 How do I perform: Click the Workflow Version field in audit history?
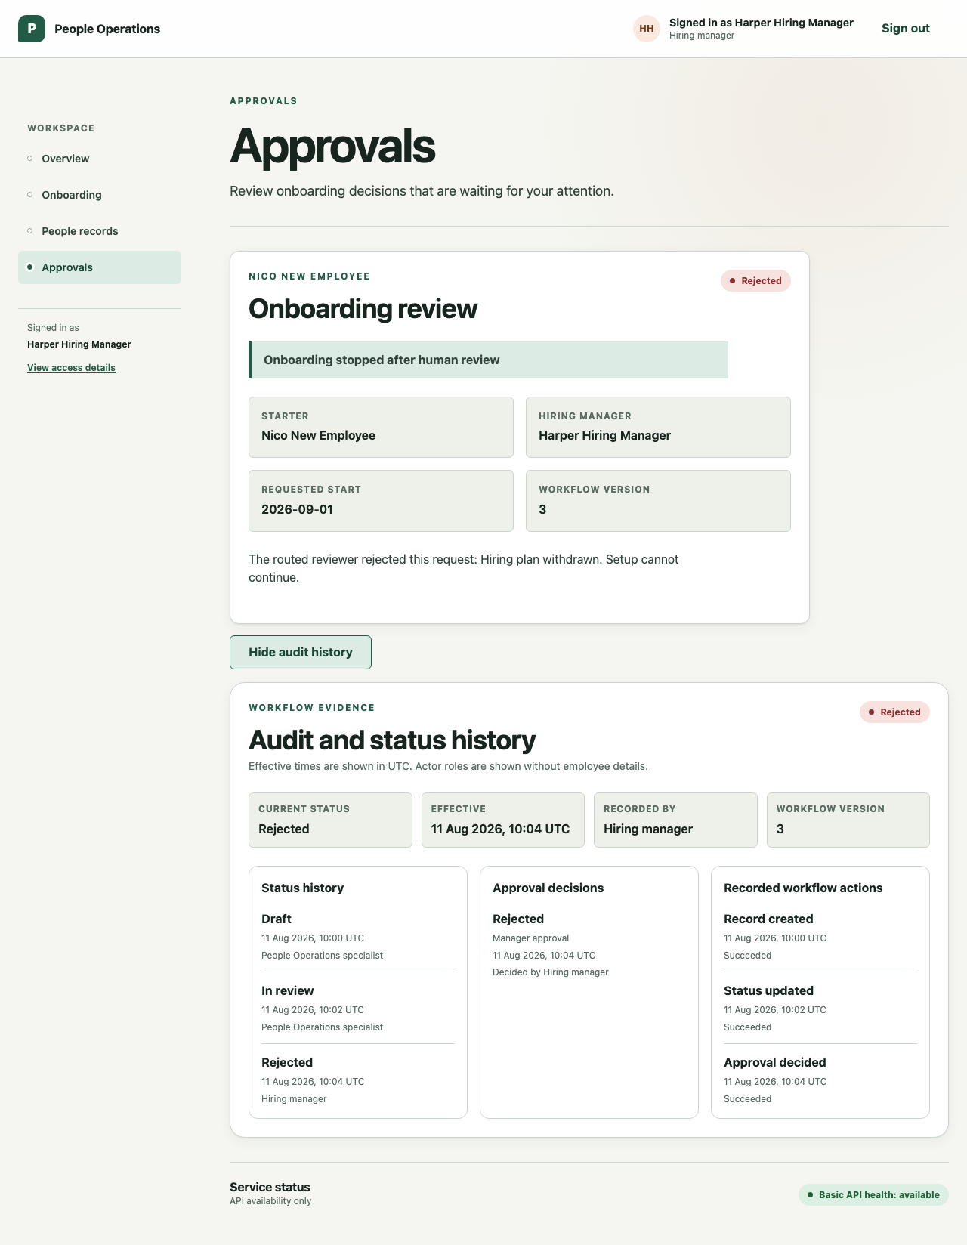pos(848,820)
